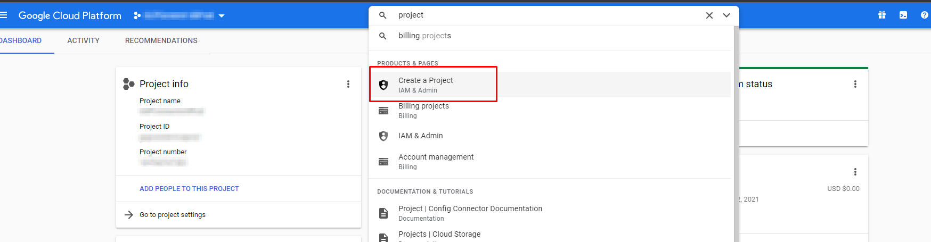The height and width of the screenshot is (242, 931).
Task: Click the 'USD $0.00' billing amount
Action: point(843,189)
